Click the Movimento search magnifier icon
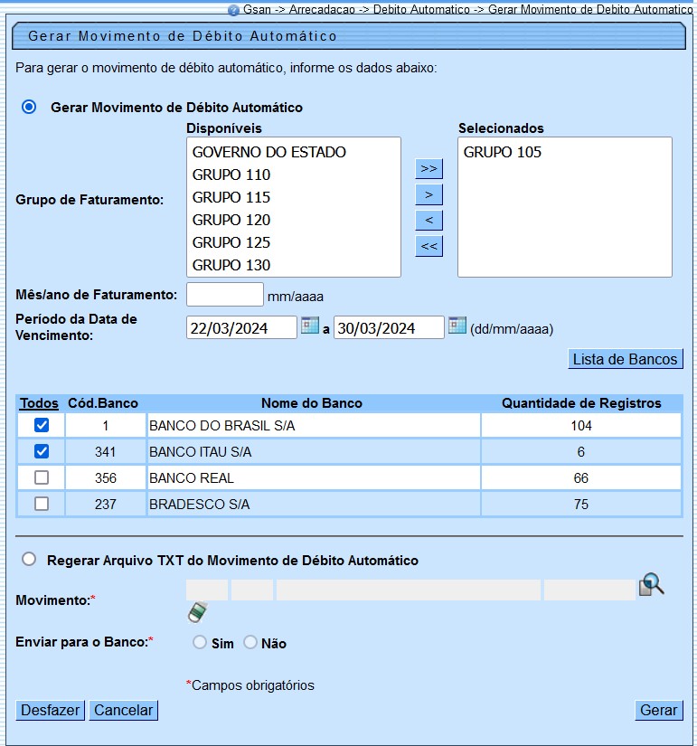 pos(651,585)
